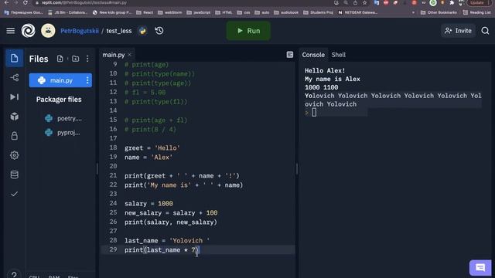Open the Reading List
The width and height of the screenshot is (495, 278).
476,12
